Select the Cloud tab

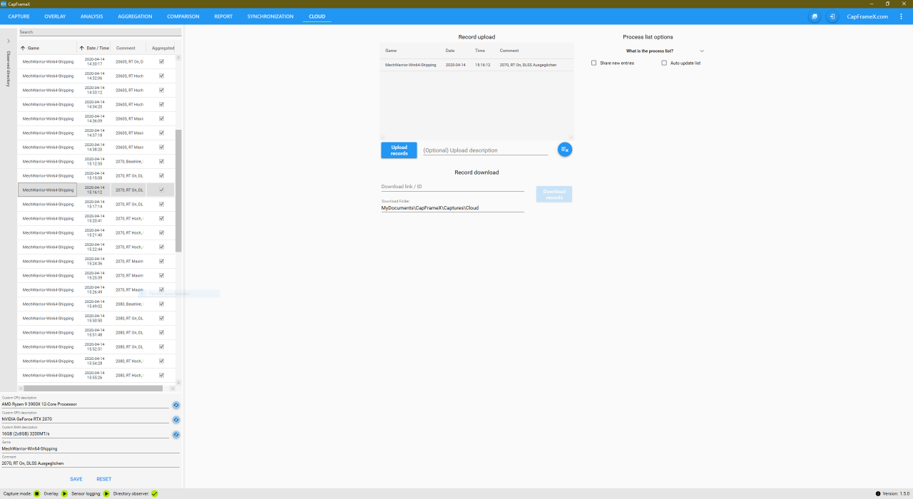(x=317, y=16)
